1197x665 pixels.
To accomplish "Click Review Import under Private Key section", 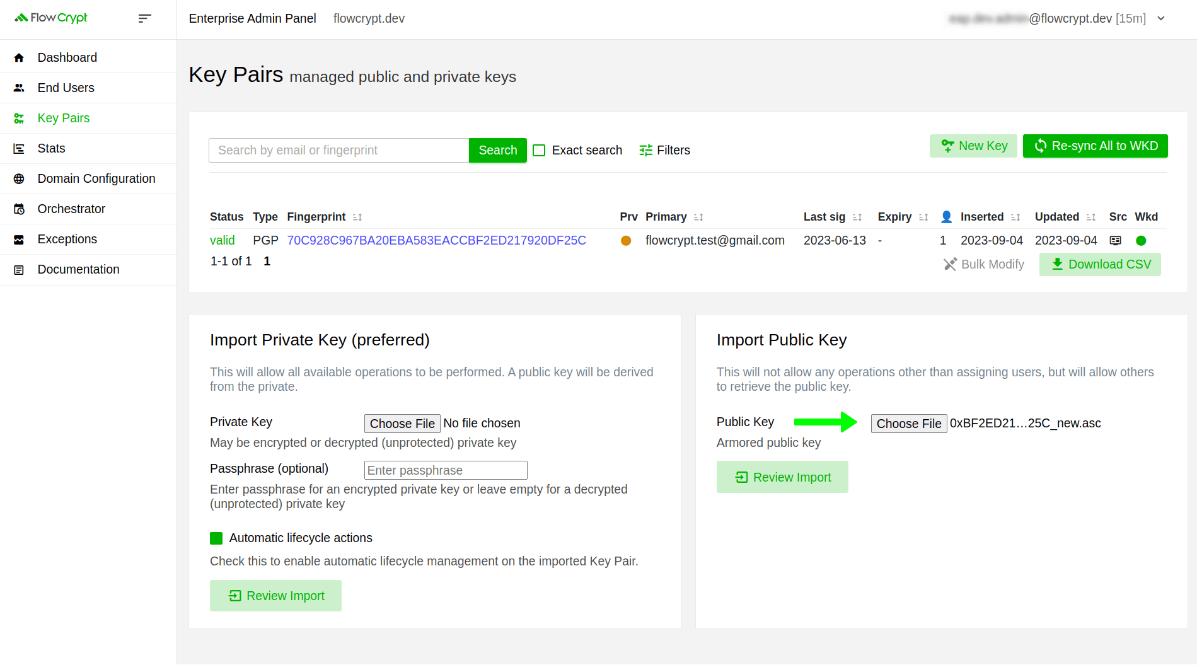I will pos(275,596).
